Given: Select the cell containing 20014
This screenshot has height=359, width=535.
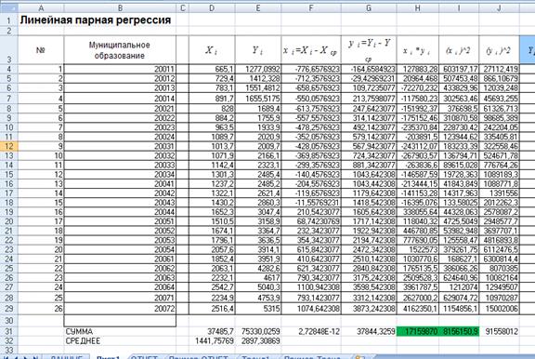Looking at the screenshot, I should [x=120, y=99].
